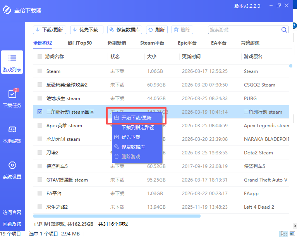This screenshot has width=297, height=237.
Task: Click the 刷新 toolbar button
Action: [157, 30]
